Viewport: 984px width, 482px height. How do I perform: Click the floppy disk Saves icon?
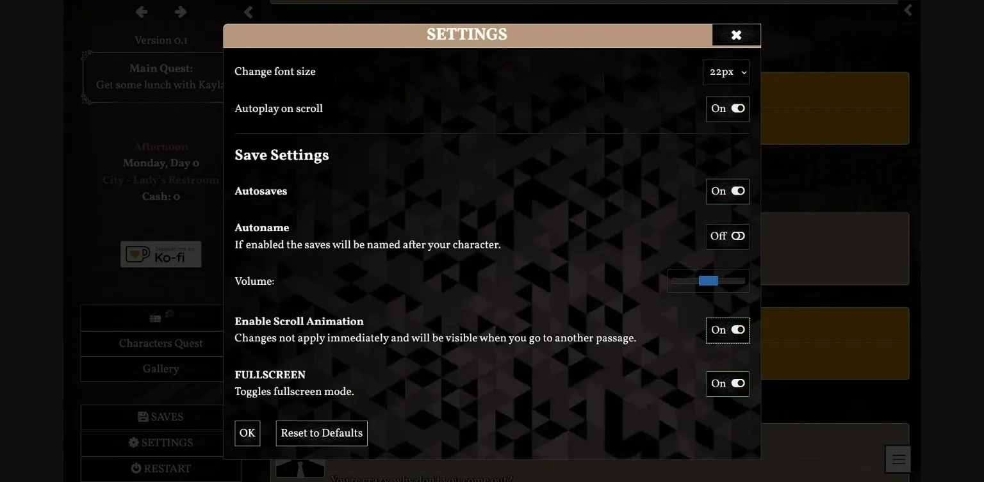[143, 417]
